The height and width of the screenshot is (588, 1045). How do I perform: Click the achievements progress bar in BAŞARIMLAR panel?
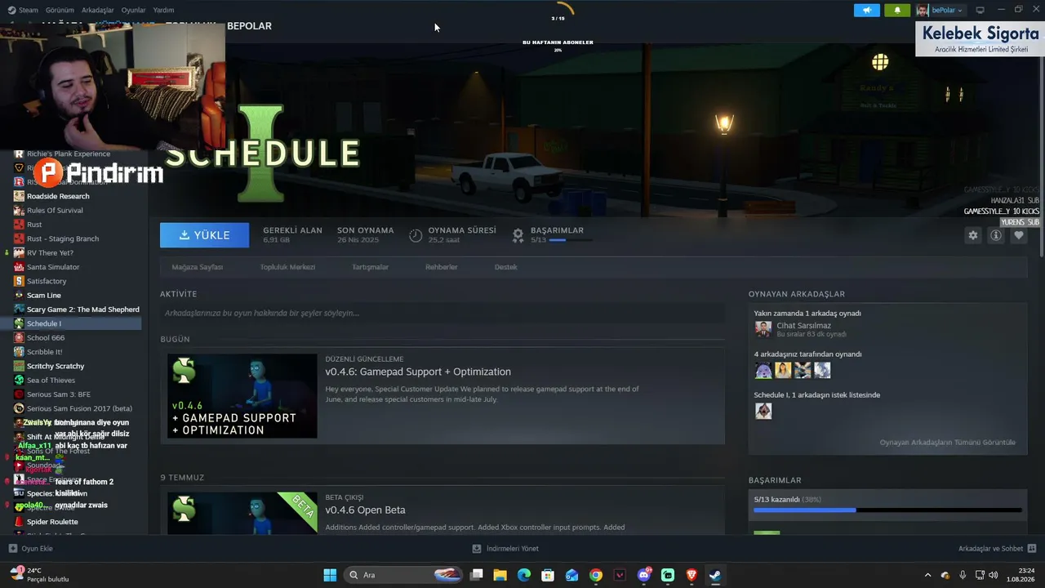click(x=887, y=510)
